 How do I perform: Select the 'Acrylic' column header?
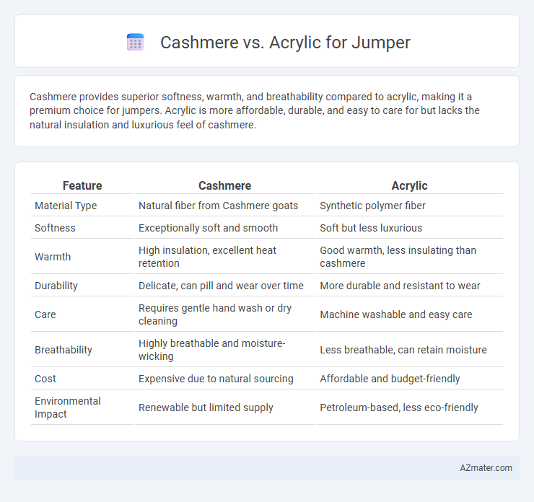[x=409, y=185]
